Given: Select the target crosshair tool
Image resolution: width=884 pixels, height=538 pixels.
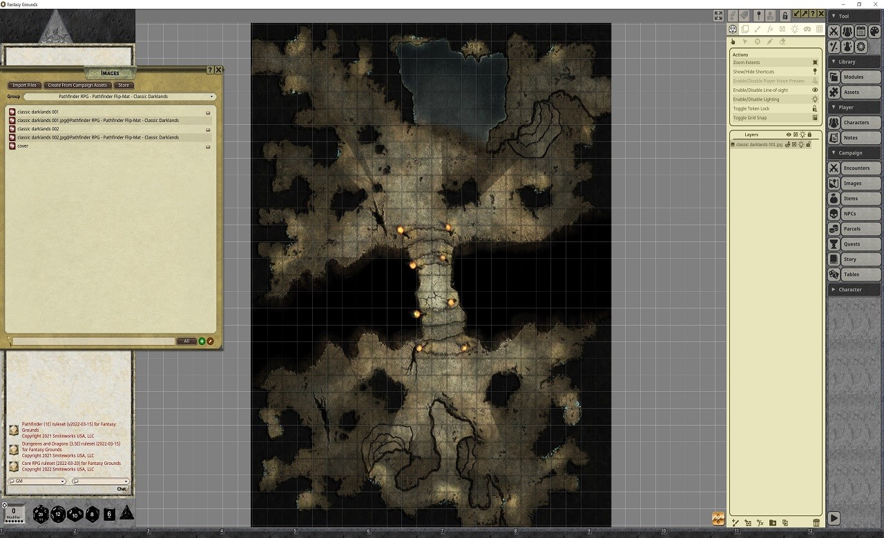Looking at the screenshot, I should [x=758, y=41].
